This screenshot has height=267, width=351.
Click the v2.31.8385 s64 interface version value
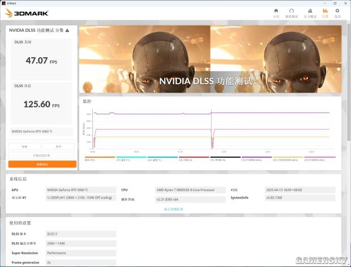tap(190, 199)
